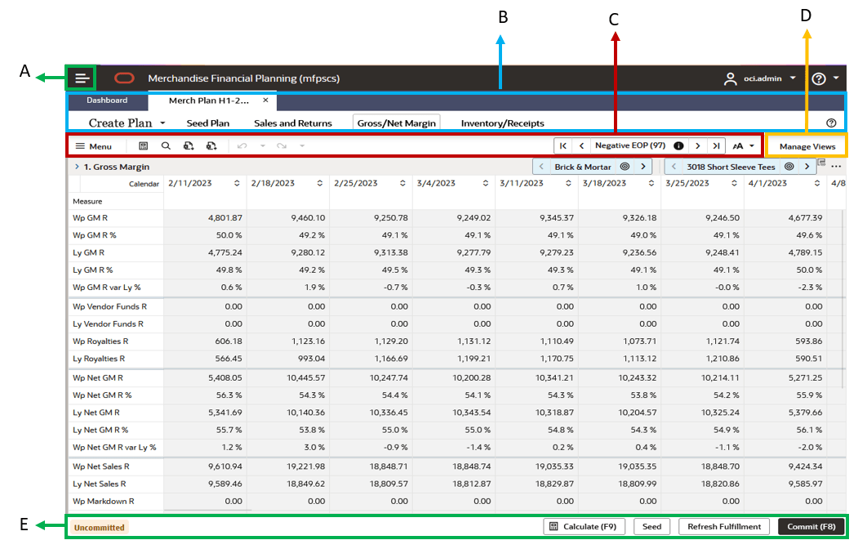Toggle expand arrows on the 4/1/2023 column
This screenshot has width=858, height=549.
click(x=817, y=183)
